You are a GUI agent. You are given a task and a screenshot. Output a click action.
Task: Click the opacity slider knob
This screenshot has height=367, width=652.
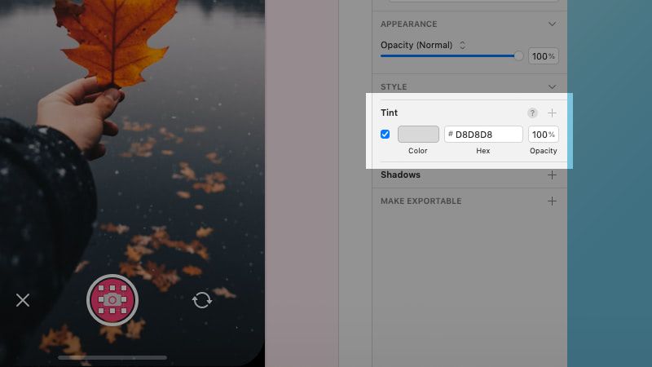pyautogui.click(x=518, y=55)
